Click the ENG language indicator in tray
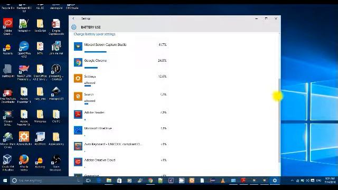 [318, 180]
